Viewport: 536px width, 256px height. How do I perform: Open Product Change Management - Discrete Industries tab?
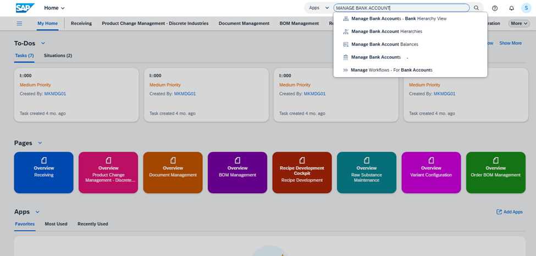point(155,24)
